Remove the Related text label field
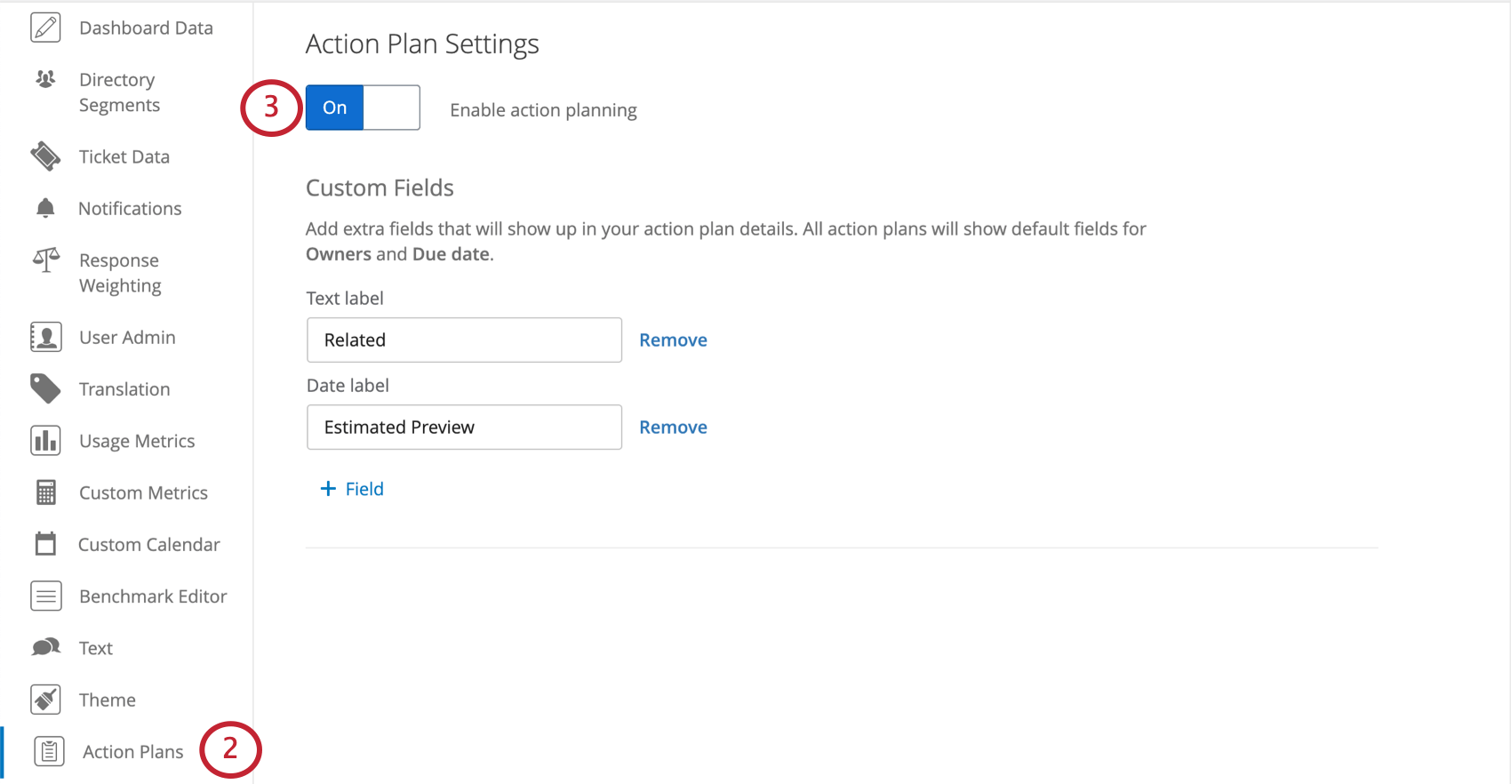Viewport: 1511px width, 784px height. (x=673, y=340)
